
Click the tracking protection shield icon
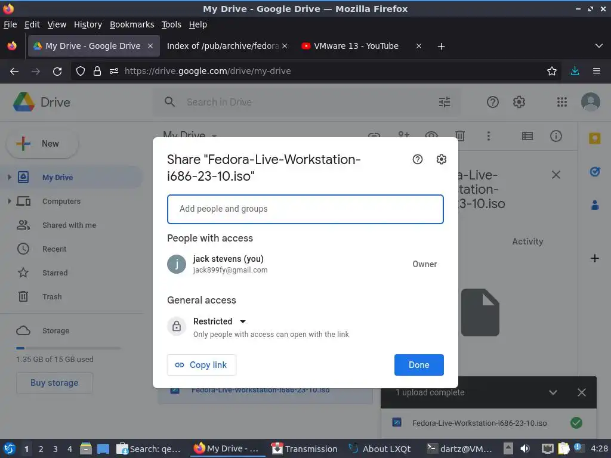coord(81,72)
